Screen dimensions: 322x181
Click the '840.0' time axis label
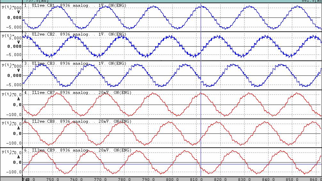[268, 179]
